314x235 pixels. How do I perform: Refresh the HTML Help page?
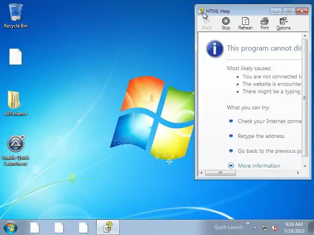pyautogui.click(x=245, y=24)
